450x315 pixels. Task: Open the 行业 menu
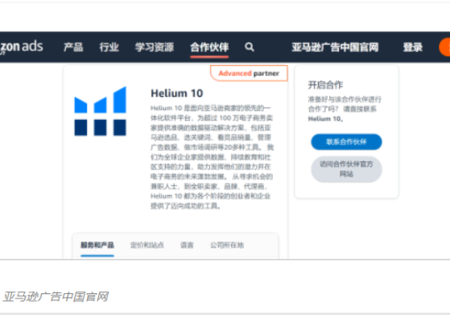tap(109, 47)
